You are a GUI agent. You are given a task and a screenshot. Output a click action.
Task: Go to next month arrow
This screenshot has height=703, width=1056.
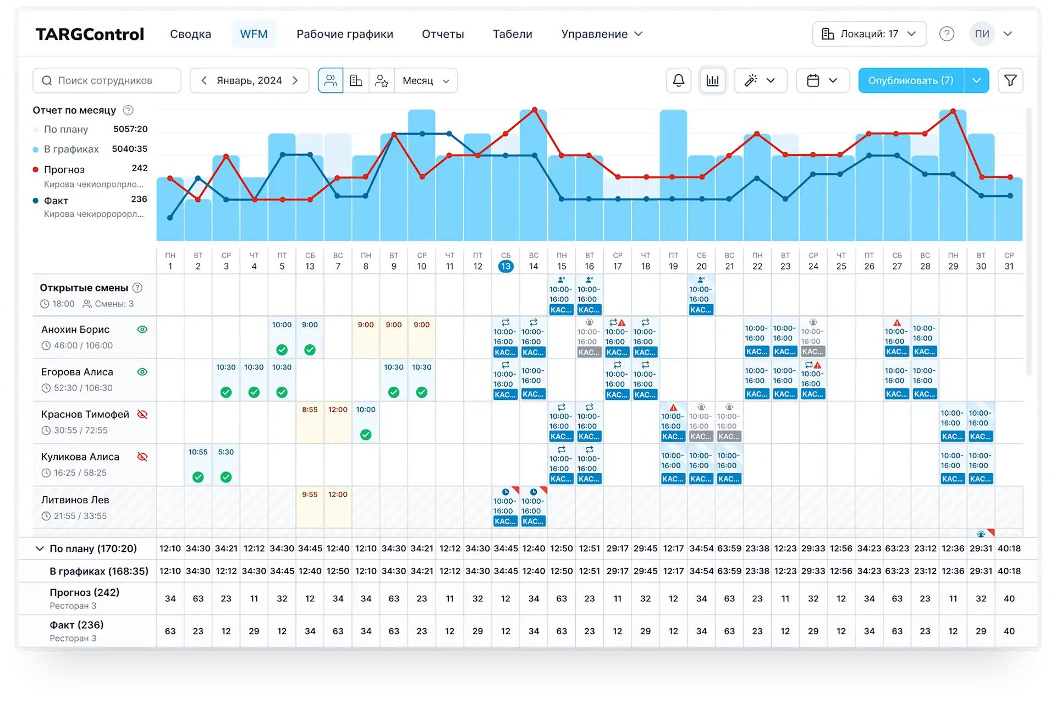pos(295,80)
